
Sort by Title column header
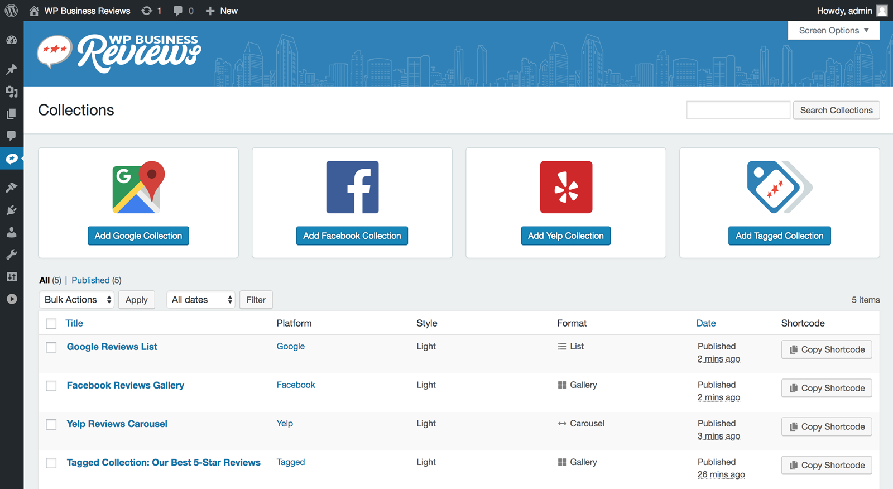[x=74, y=323]
